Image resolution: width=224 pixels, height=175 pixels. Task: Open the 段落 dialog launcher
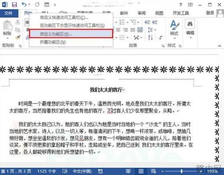tap(163, 46)
